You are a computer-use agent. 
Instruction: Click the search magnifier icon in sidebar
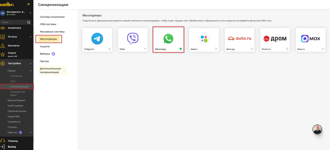click(x=28, y=22)
